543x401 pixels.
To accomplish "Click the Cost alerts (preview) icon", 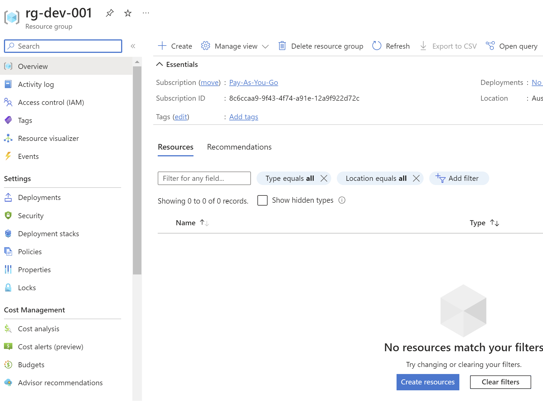I will point(8,346).
